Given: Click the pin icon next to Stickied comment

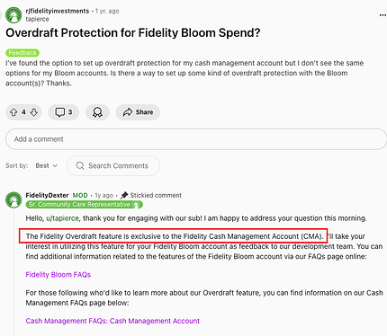Looking at the screenshot, I should 124,196.
